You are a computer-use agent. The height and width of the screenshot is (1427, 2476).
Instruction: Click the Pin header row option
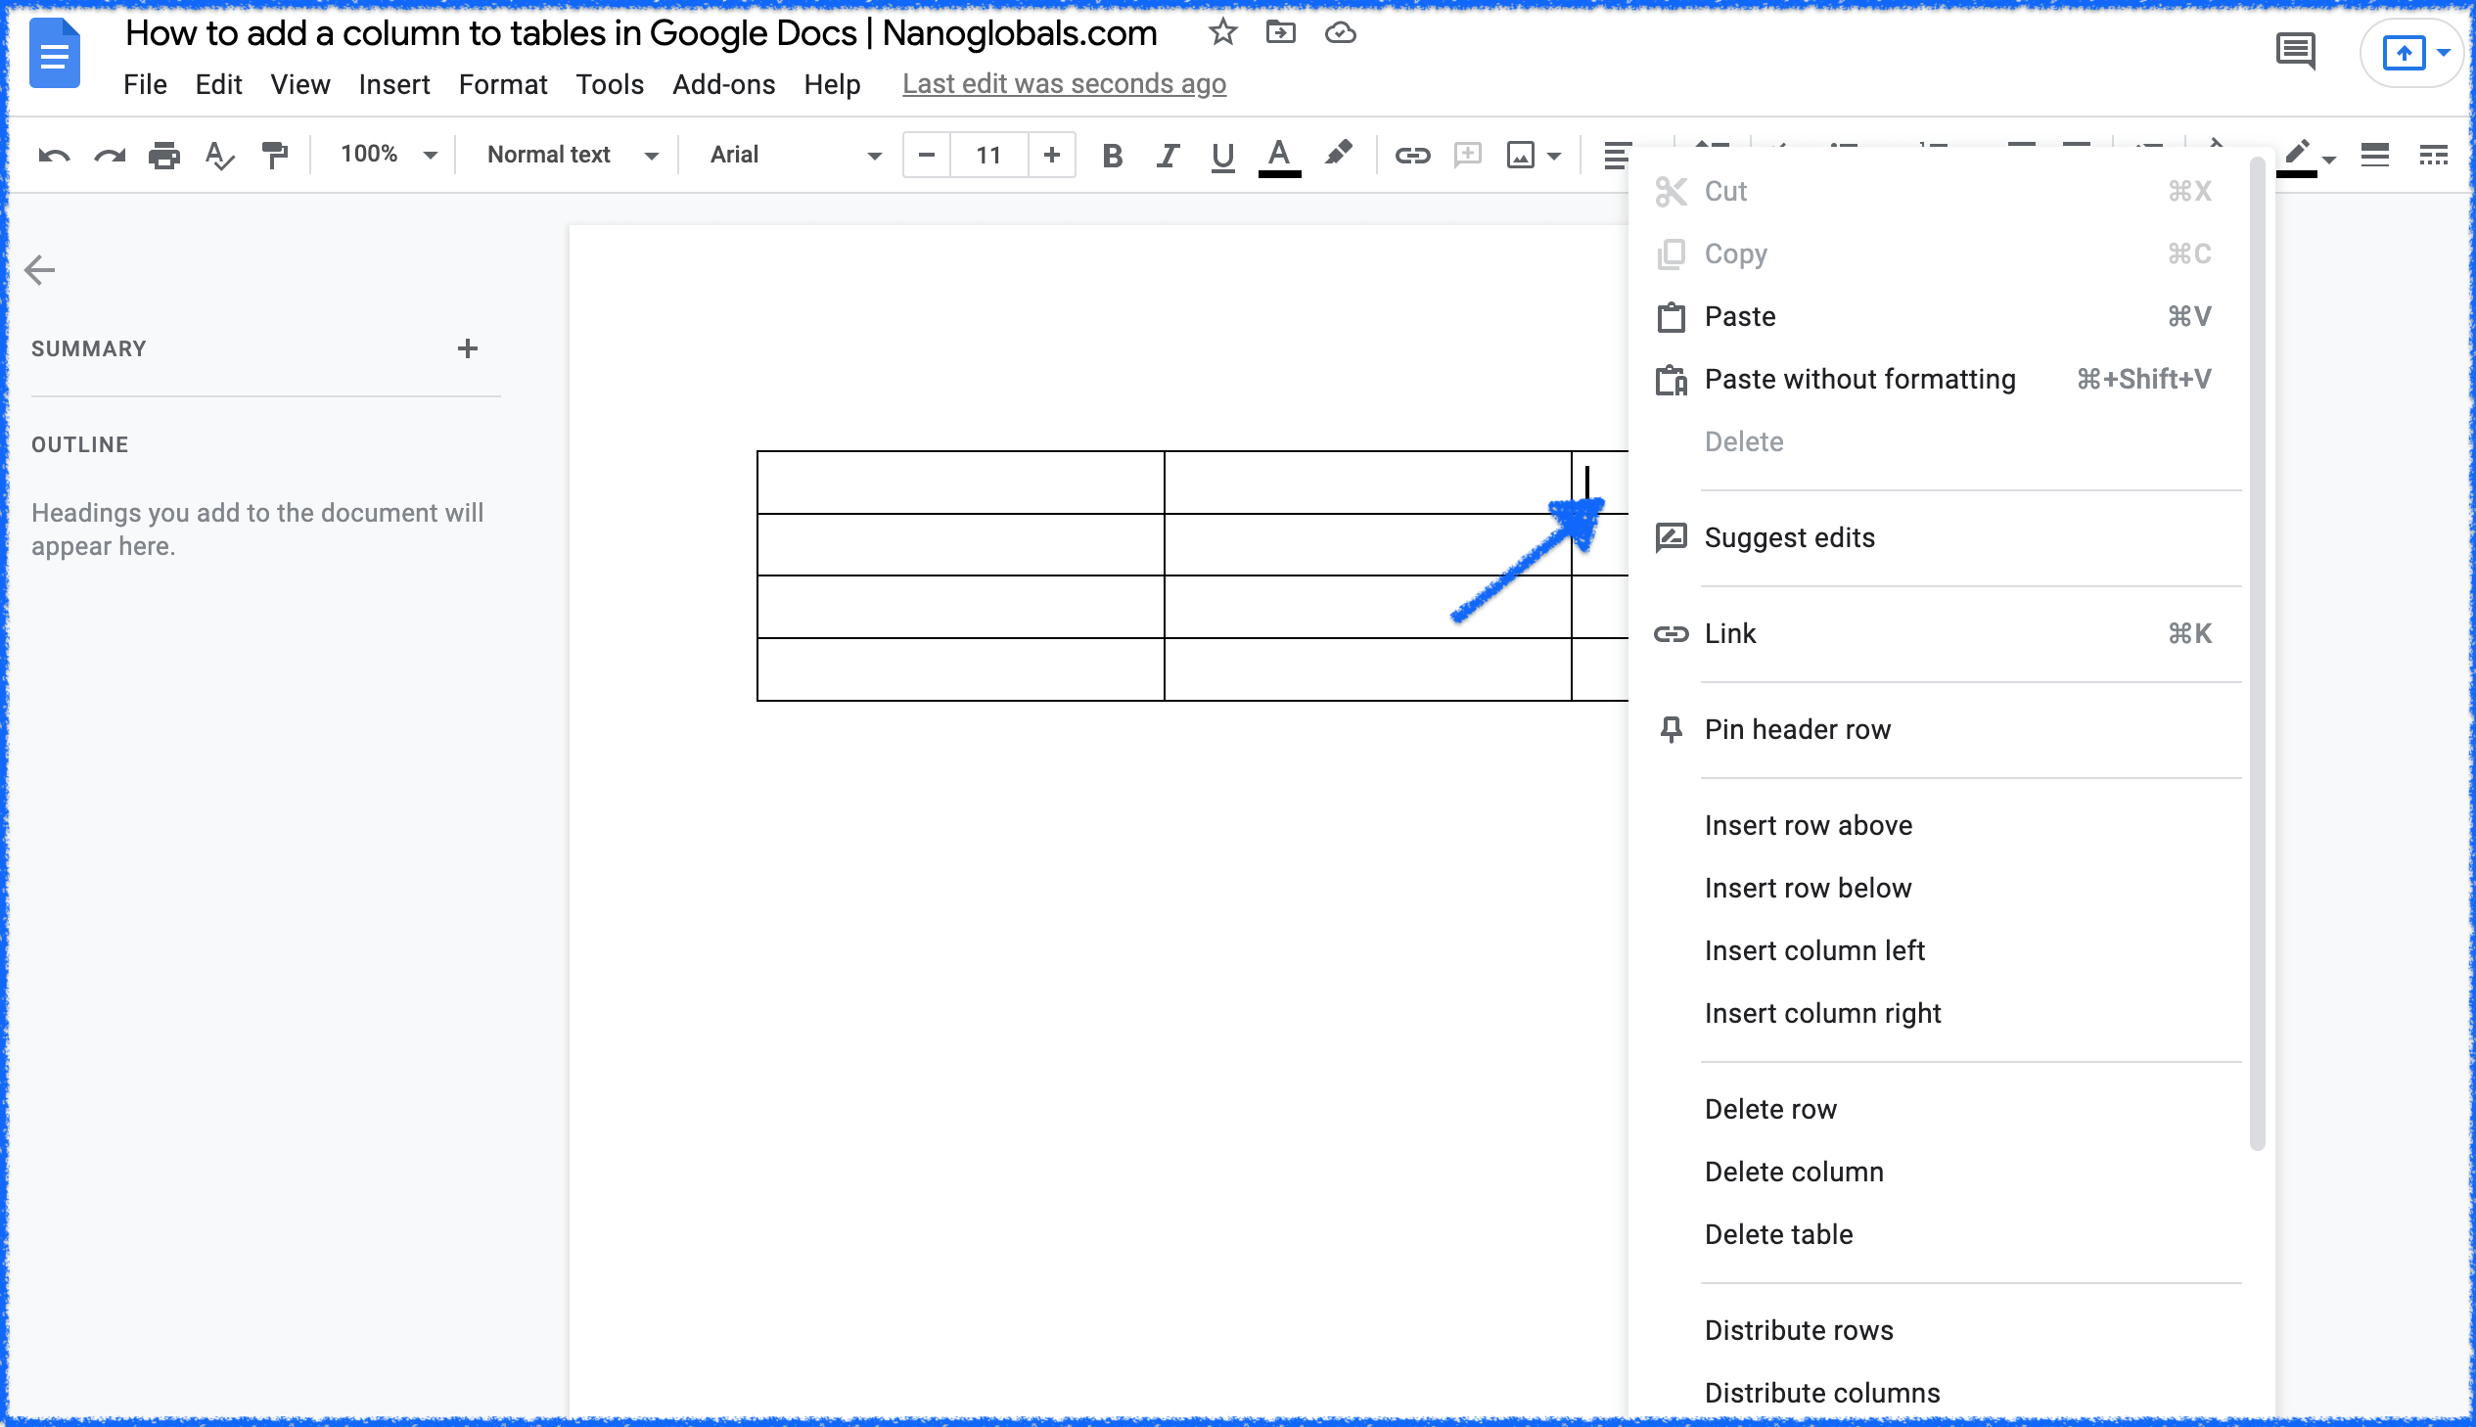1798,728
